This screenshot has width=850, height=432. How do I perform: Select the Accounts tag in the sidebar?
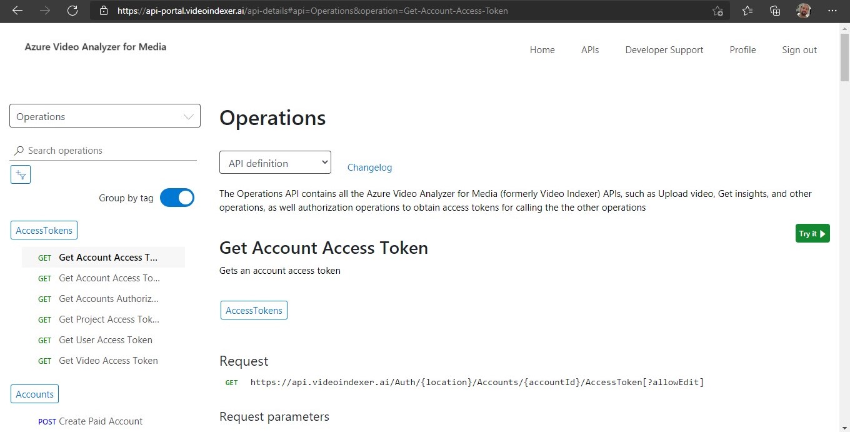pyautogui.click(x=34, y=394)
